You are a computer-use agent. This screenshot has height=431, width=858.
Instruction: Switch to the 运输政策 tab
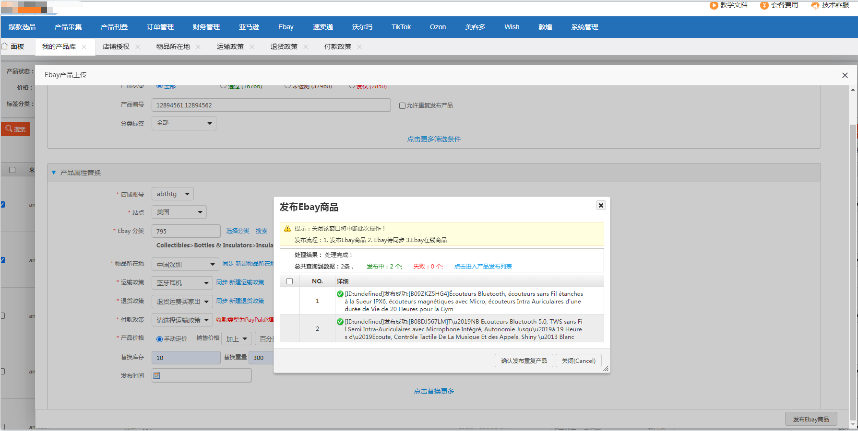click(230, 47)
